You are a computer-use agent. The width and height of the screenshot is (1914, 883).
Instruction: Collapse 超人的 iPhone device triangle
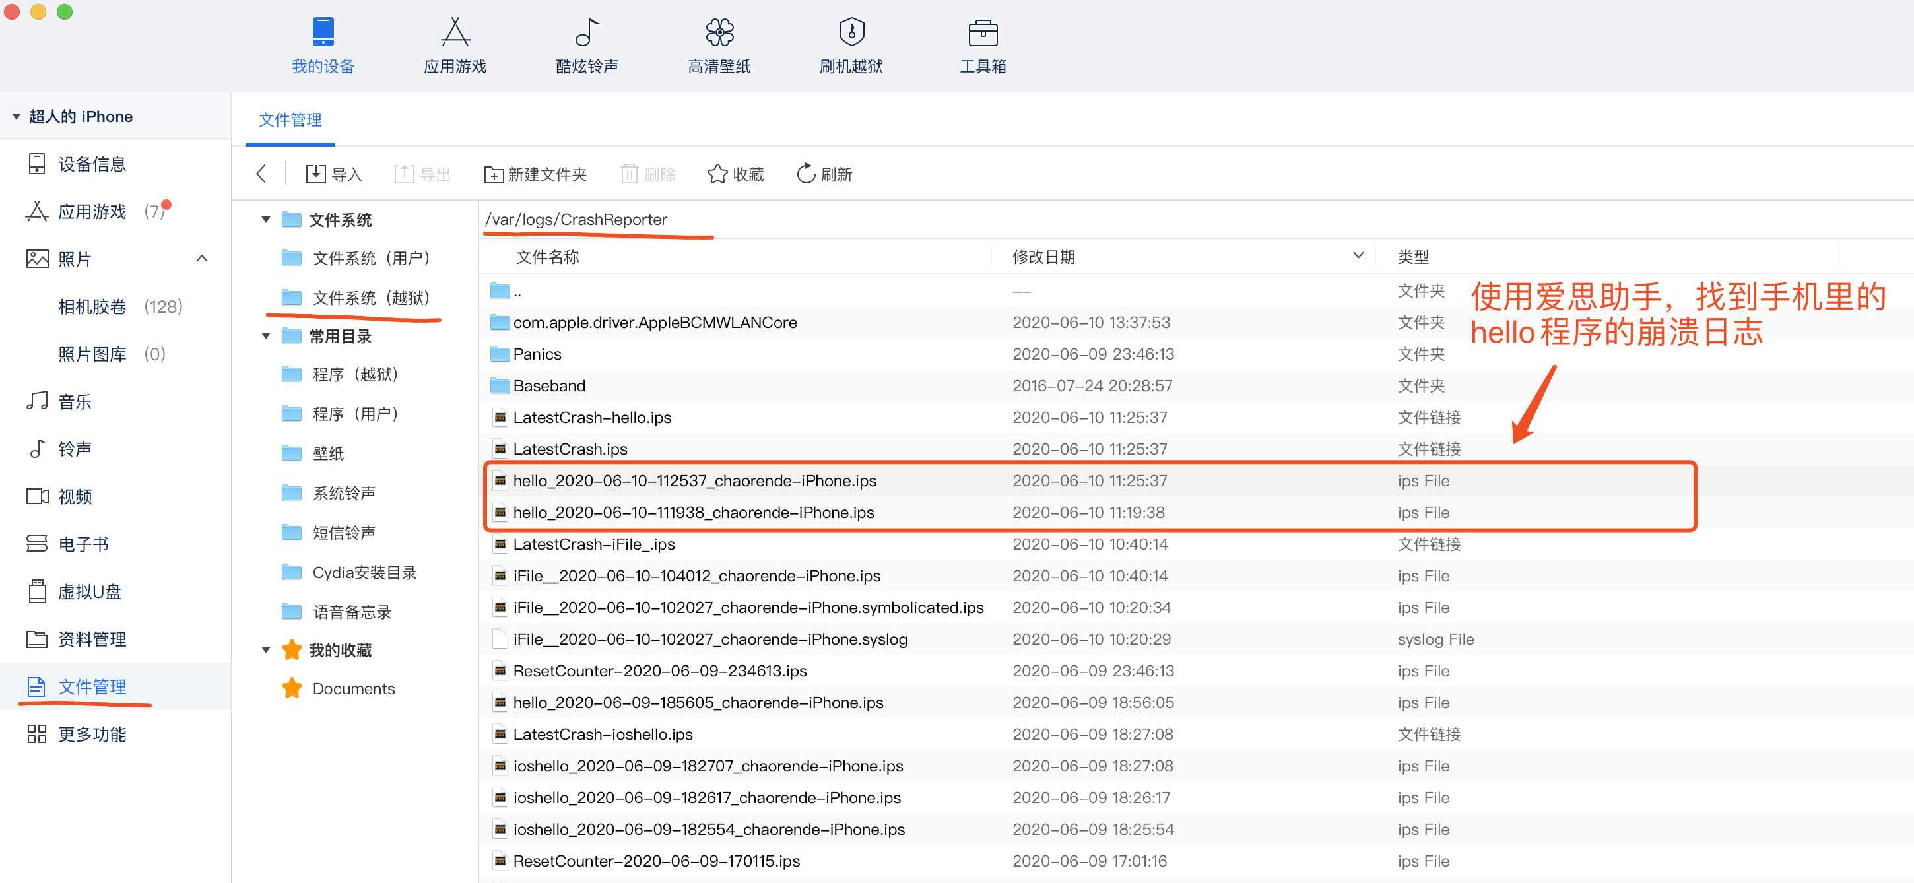(x=16, y=117)
